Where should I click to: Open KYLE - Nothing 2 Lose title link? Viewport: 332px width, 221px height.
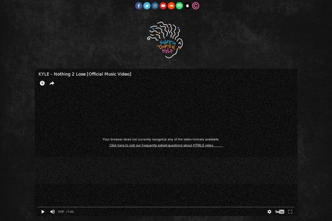coord(85,74)
